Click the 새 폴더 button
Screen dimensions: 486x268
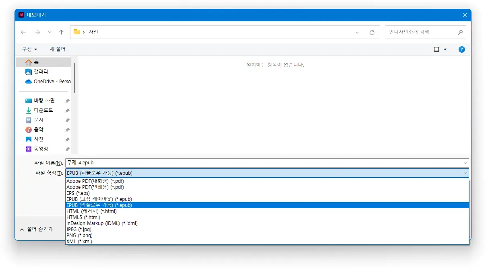click(x=57, y=49)
